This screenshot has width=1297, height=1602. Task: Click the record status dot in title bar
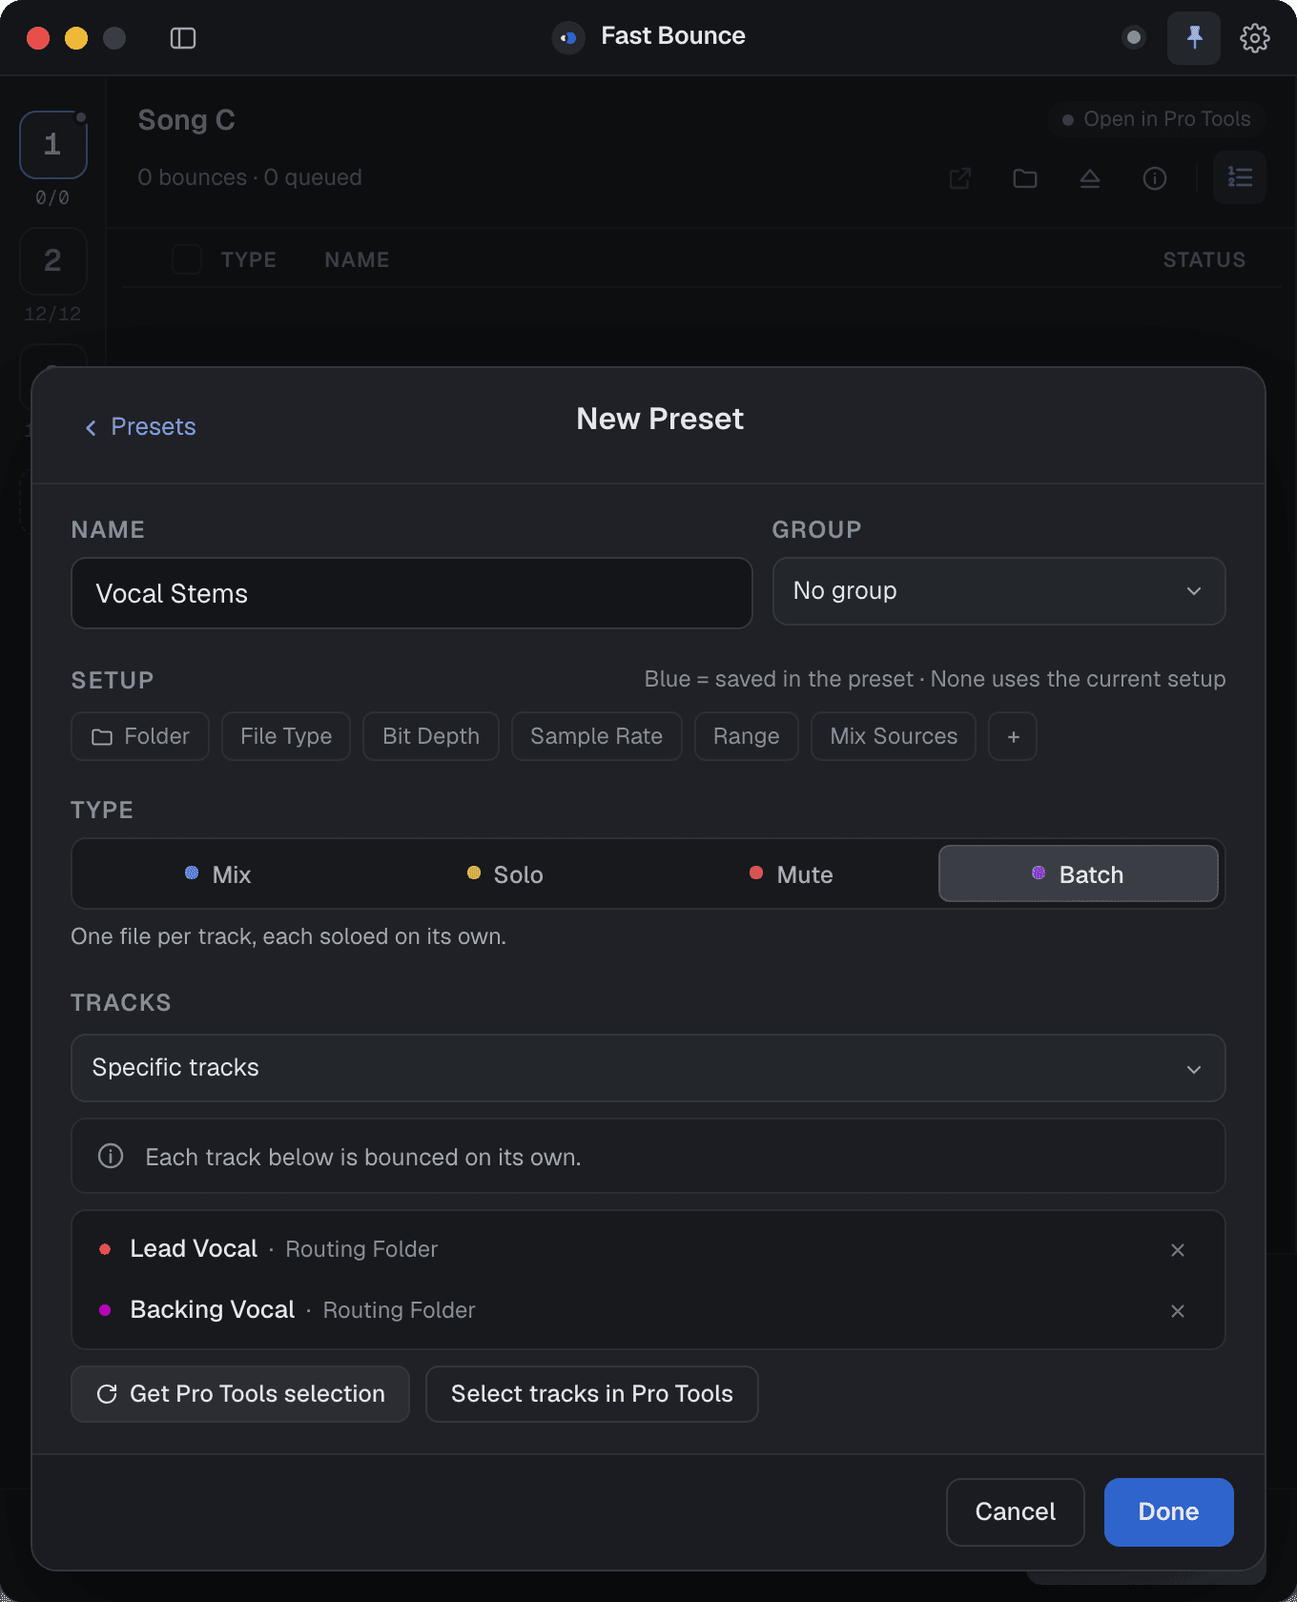pos(1134,38)
